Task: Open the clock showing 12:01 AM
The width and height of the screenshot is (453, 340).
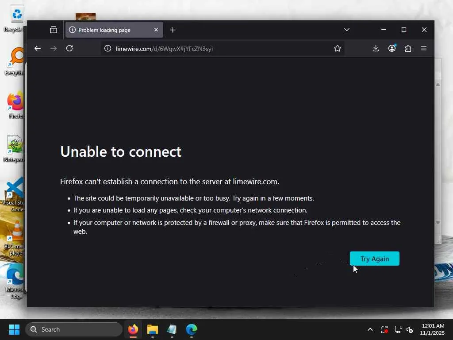Action: click(x=432, y=329)
